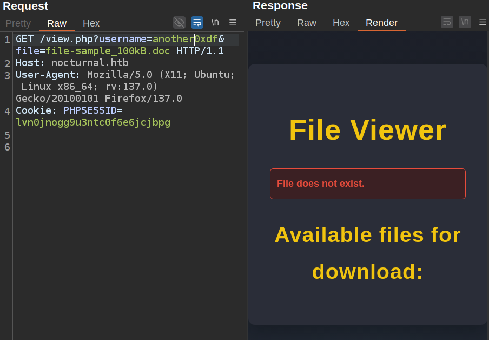Toggle line wrap icon in Request panel
This screenshot has width=489, height=340.
click(197, 22)
